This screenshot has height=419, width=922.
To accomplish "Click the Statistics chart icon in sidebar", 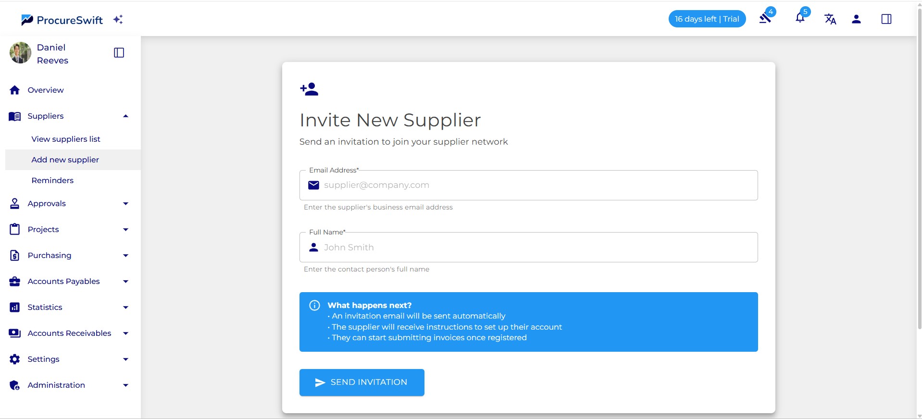I will click(x=15, y=308).
